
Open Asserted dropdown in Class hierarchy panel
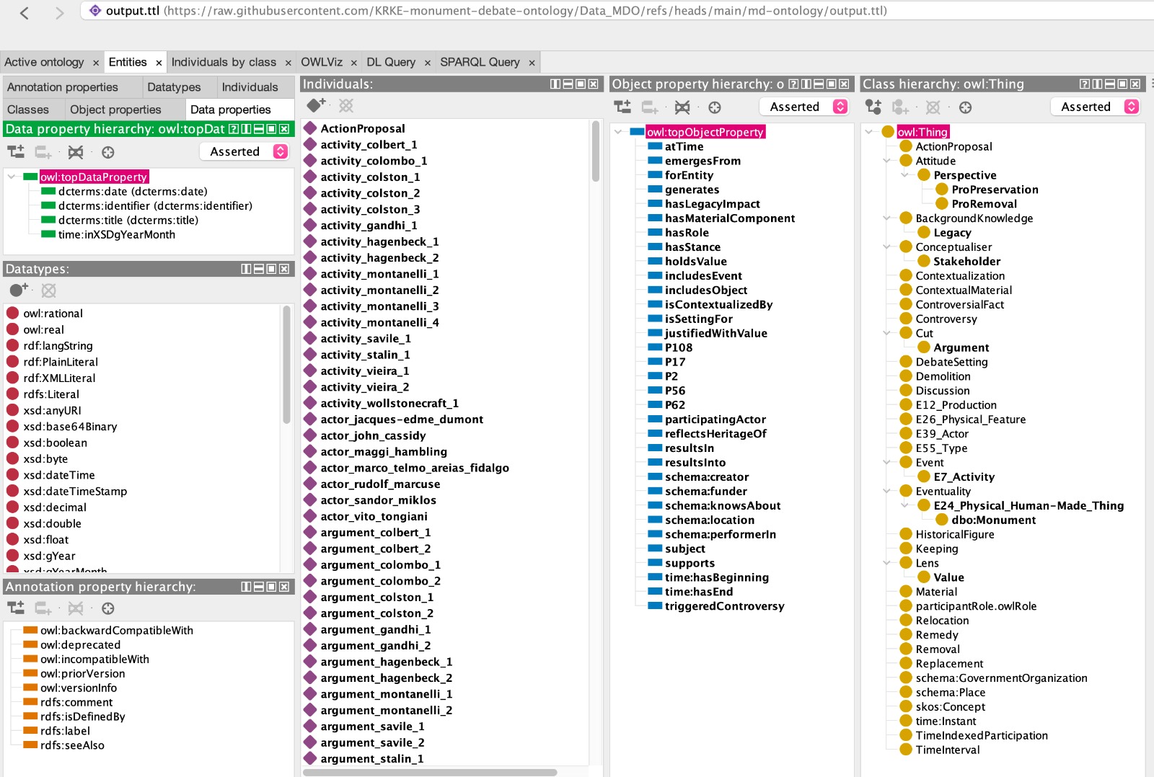coord(1094,107)
